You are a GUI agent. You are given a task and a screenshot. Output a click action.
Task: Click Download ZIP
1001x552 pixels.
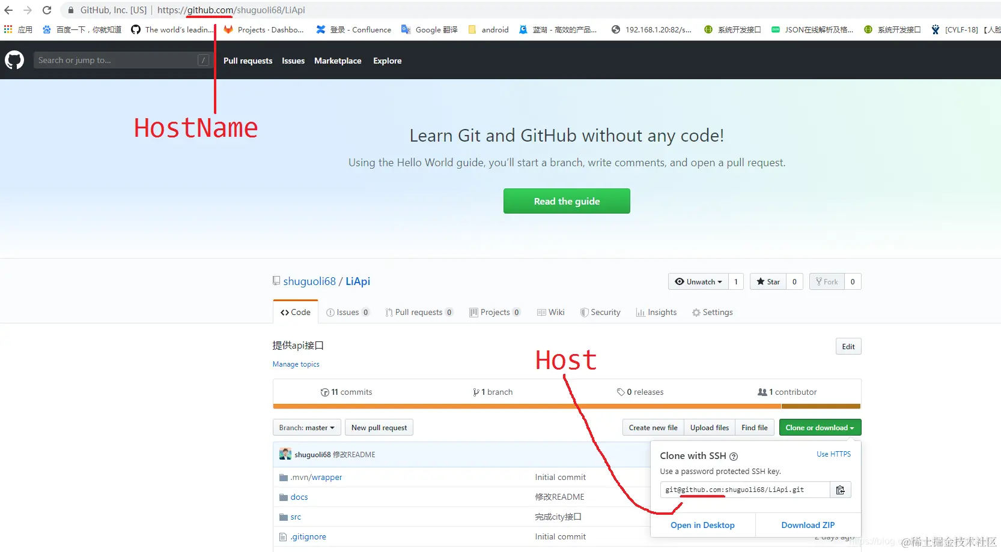click(808, 525)
